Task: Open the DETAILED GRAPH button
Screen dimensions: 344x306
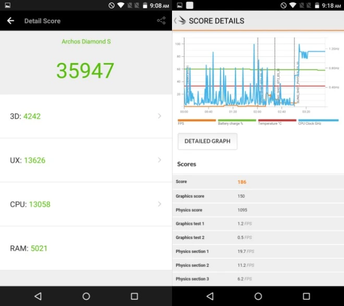Action: click(207, 141)
